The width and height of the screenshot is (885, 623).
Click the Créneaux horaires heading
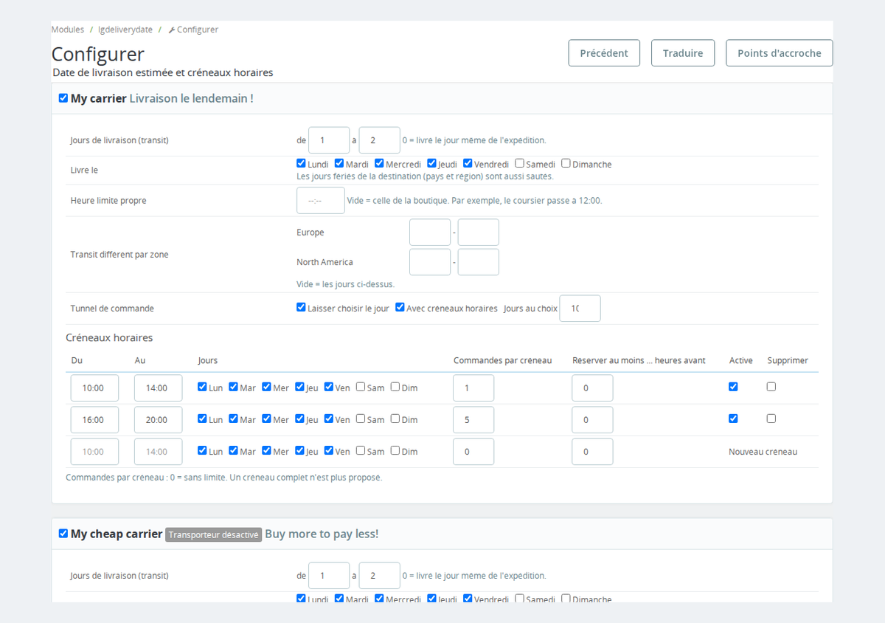[x=109, y=337]
